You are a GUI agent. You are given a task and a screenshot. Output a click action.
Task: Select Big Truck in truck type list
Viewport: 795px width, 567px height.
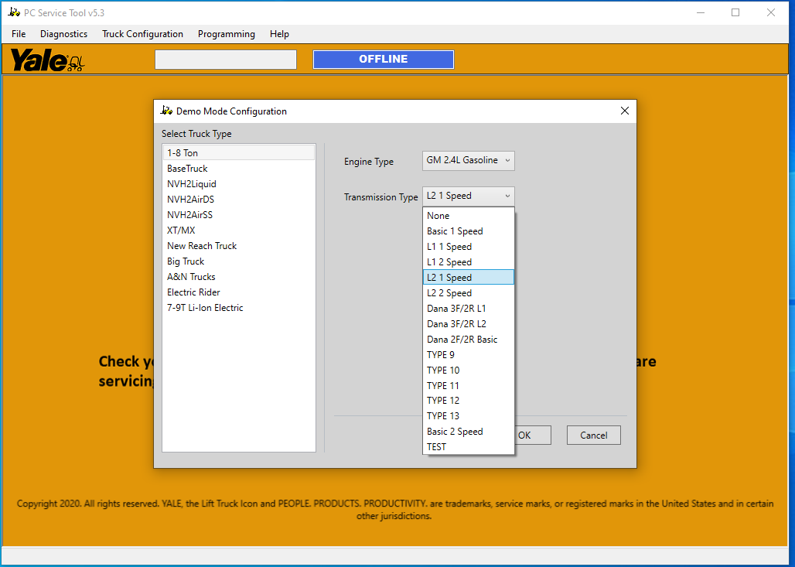[186, 261]
